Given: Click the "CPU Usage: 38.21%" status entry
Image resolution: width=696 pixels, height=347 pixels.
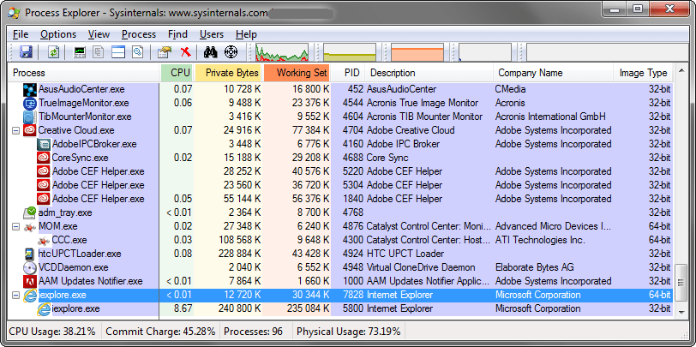Looking at the screenshot, I should [52, 332].
